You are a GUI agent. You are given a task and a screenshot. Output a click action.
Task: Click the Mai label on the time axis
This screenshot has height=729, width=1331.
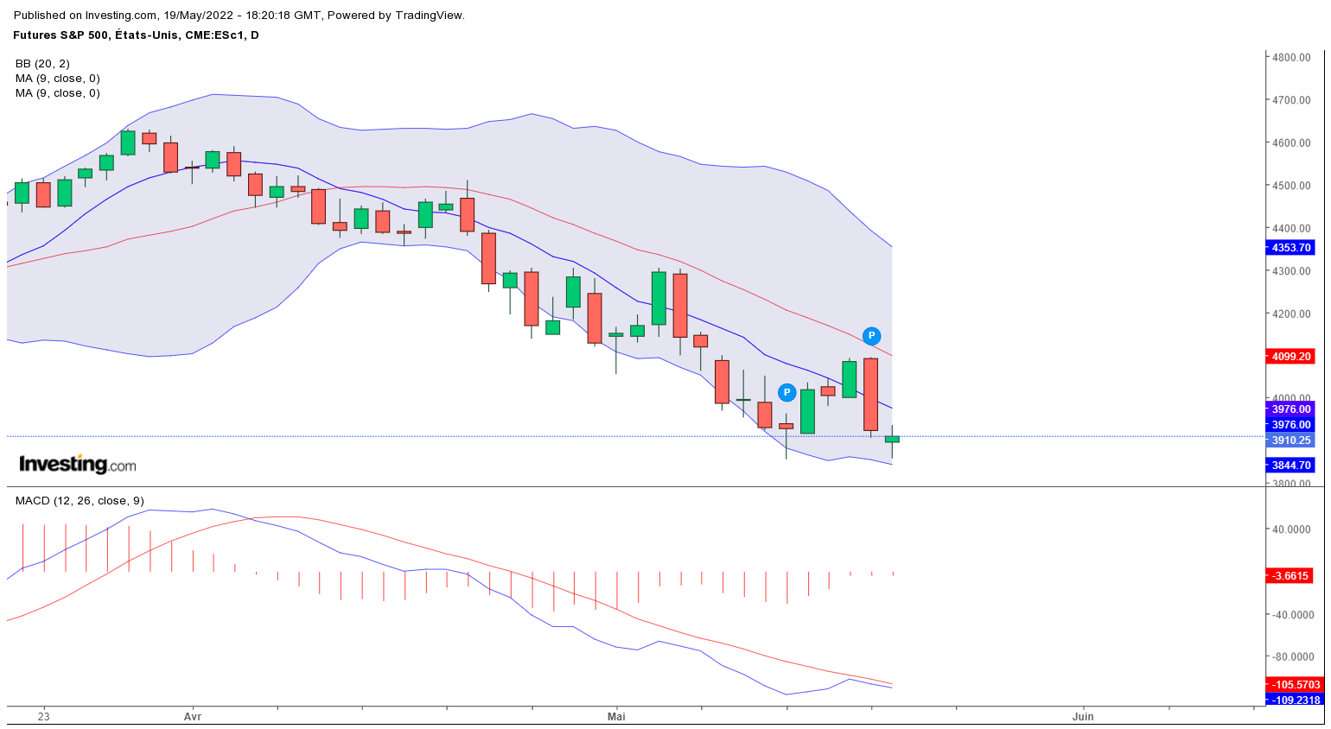click(616, 717)
